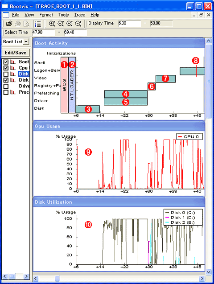The width and height of the screenshot is (214, 284).
Task: Open the Trace menu
Action: [x=80, y=15]
